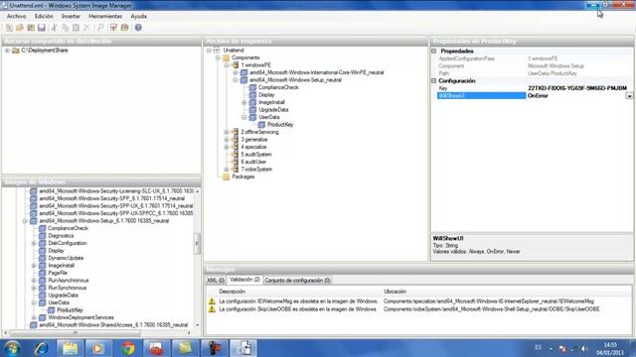Open Help with the question mark icon
The width and height of the screenshot is (636, 357).
(x=138, y=28)
